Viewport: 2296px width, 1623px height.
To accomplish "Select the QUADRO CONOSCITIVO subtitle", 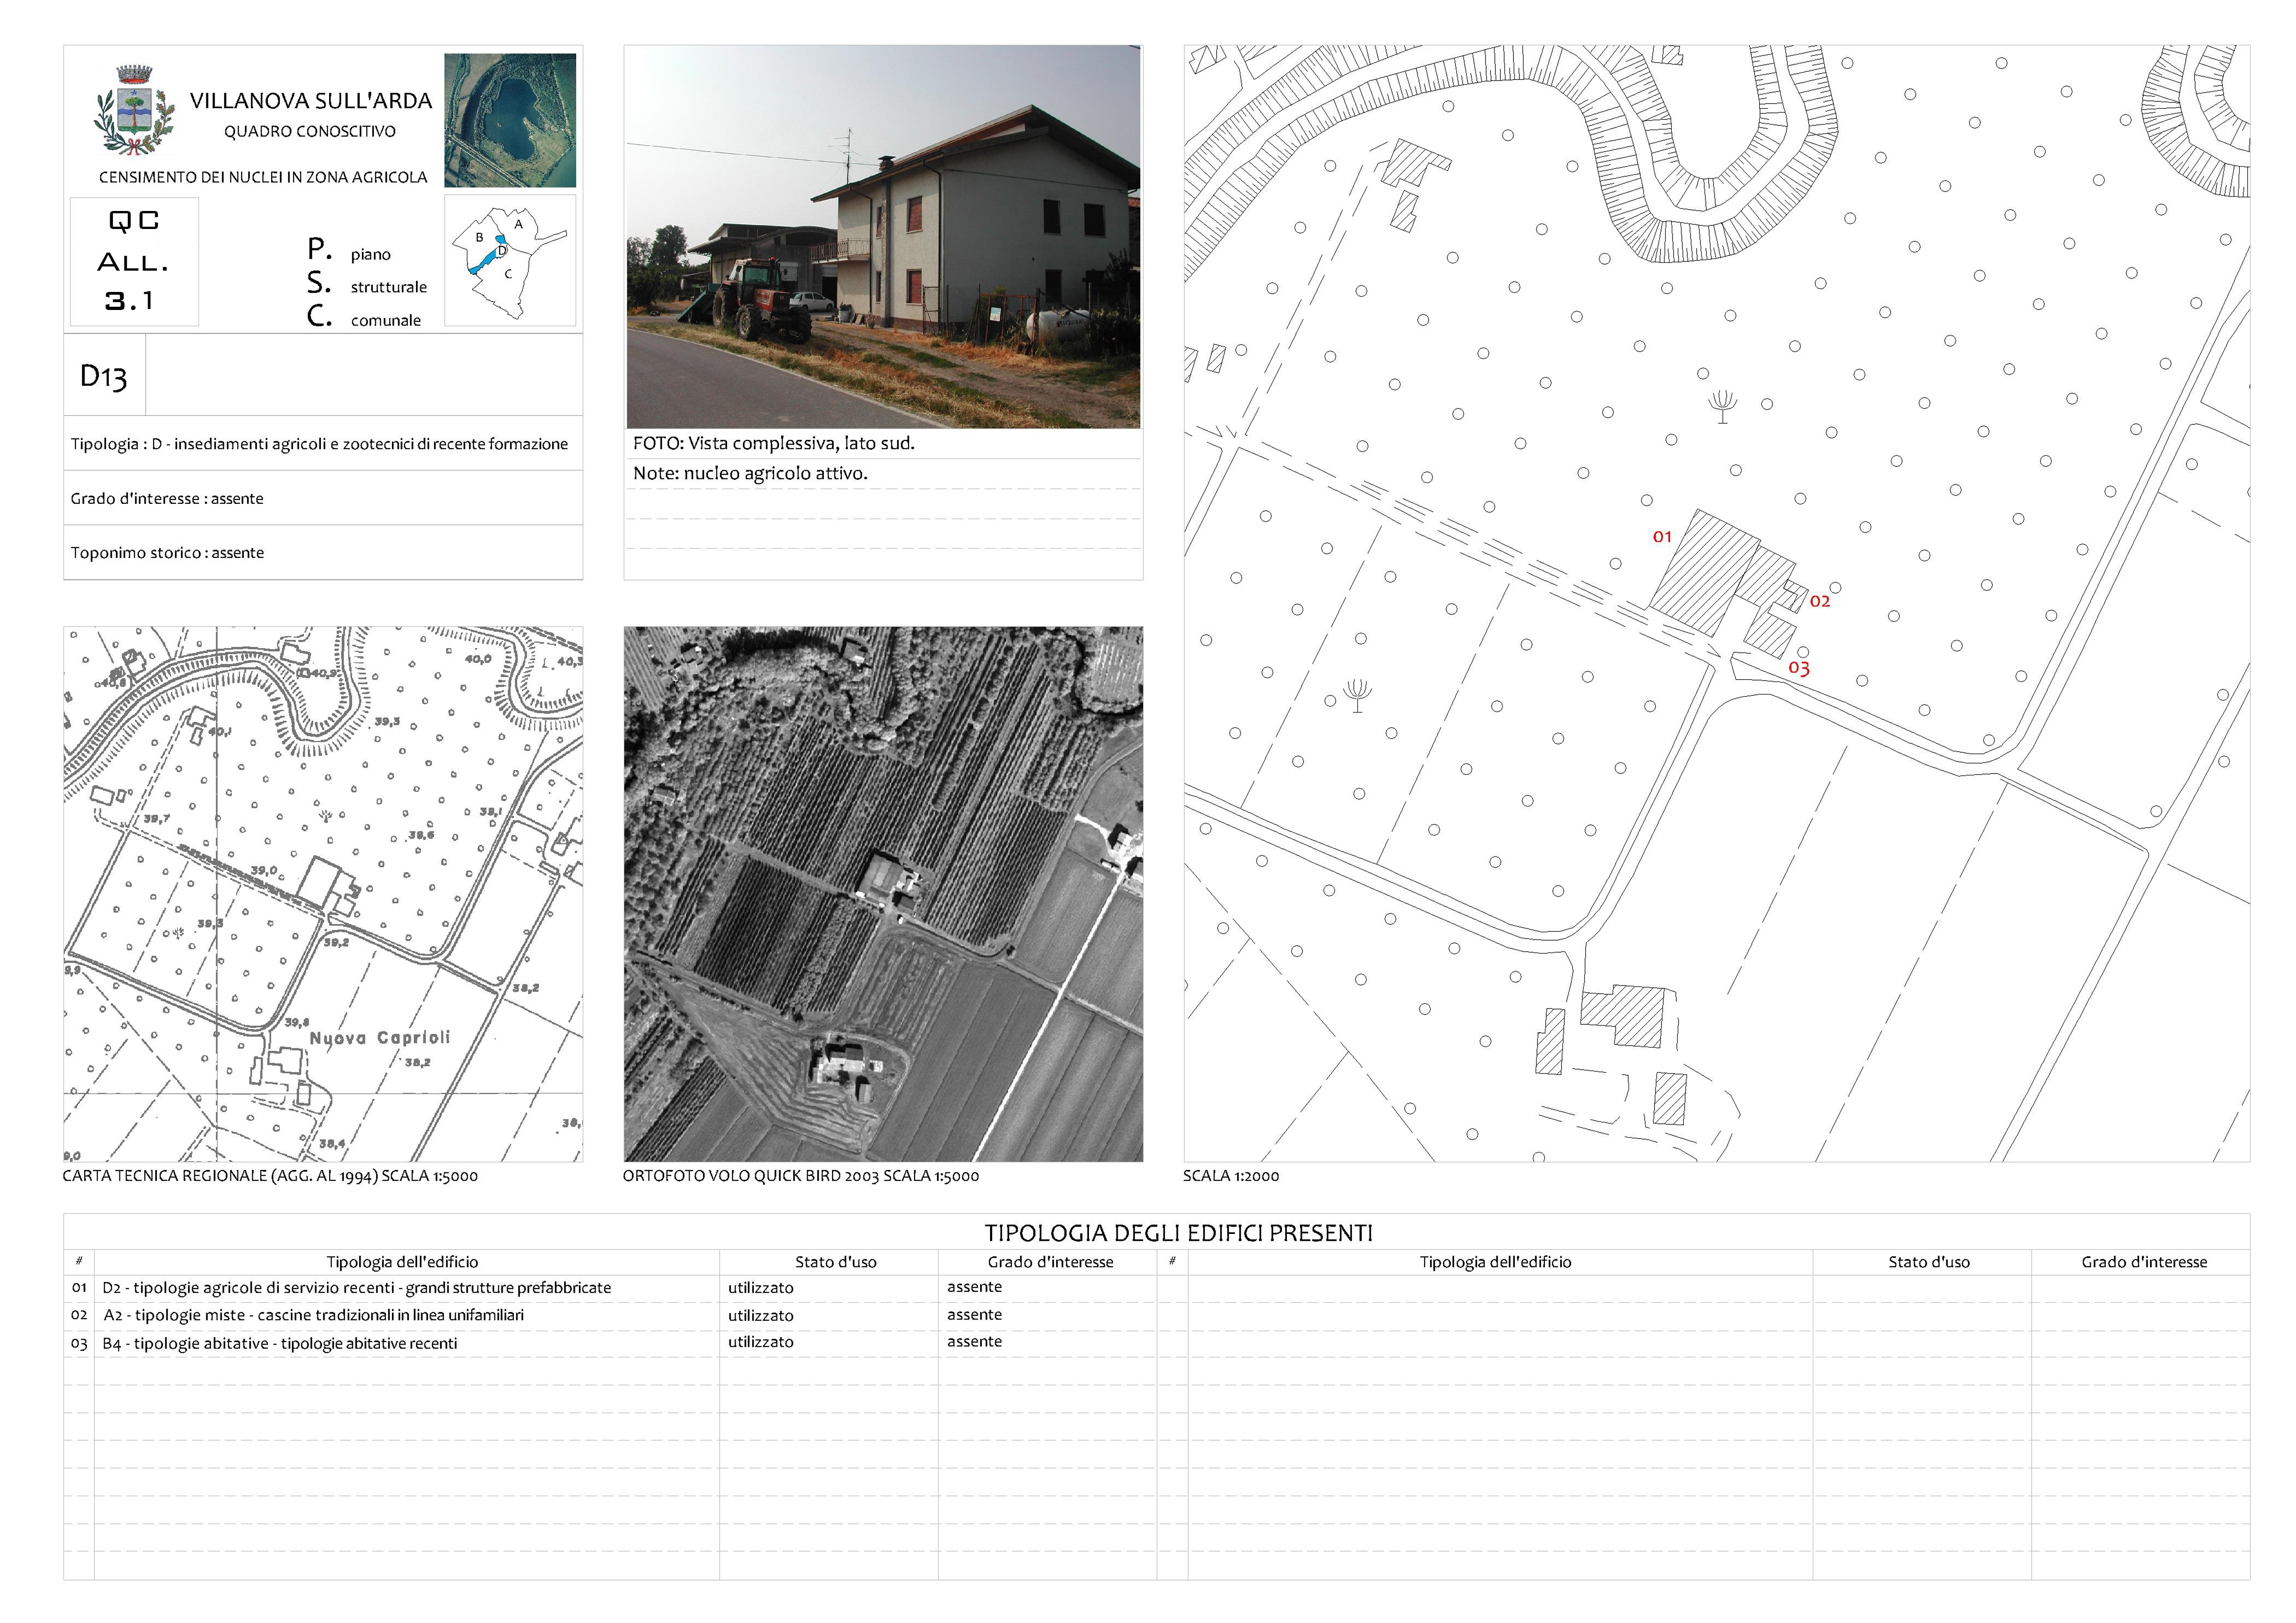I will tap(310, 131).
